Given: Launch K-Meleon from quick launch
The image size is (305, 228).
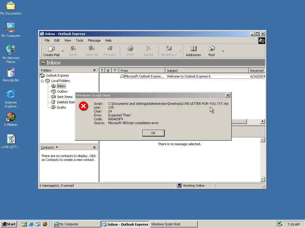Looking at the screenshot, I should pyautogui.click(x=45, y=224).
